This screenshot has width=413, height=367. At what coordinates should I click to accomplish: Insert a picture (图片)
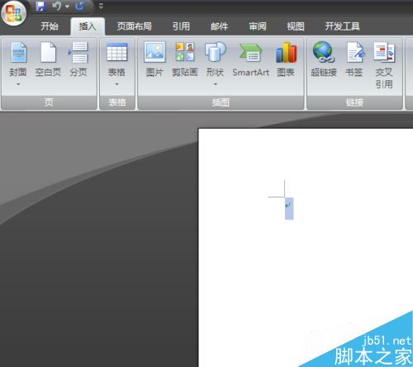(x=154, y=59)
